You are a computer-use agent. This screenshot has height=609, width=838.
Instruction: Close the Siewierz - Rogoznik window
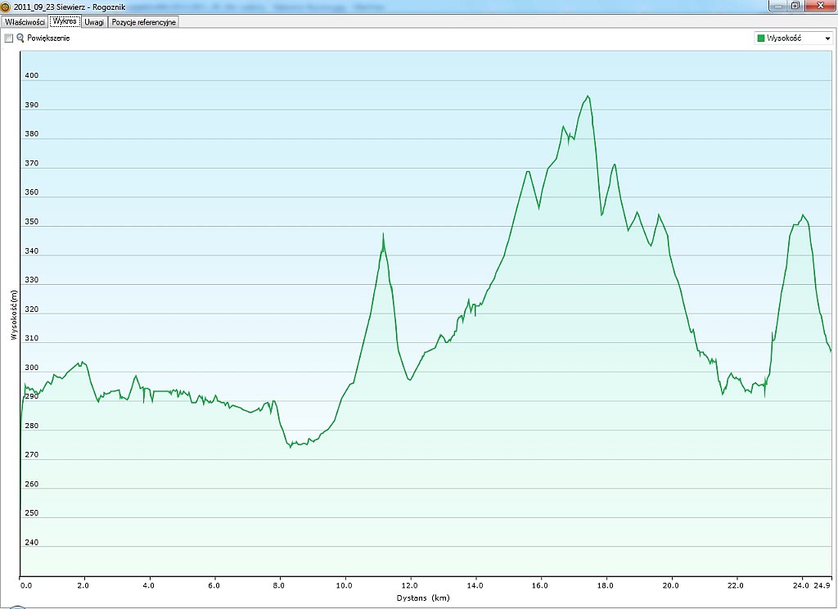818,6
